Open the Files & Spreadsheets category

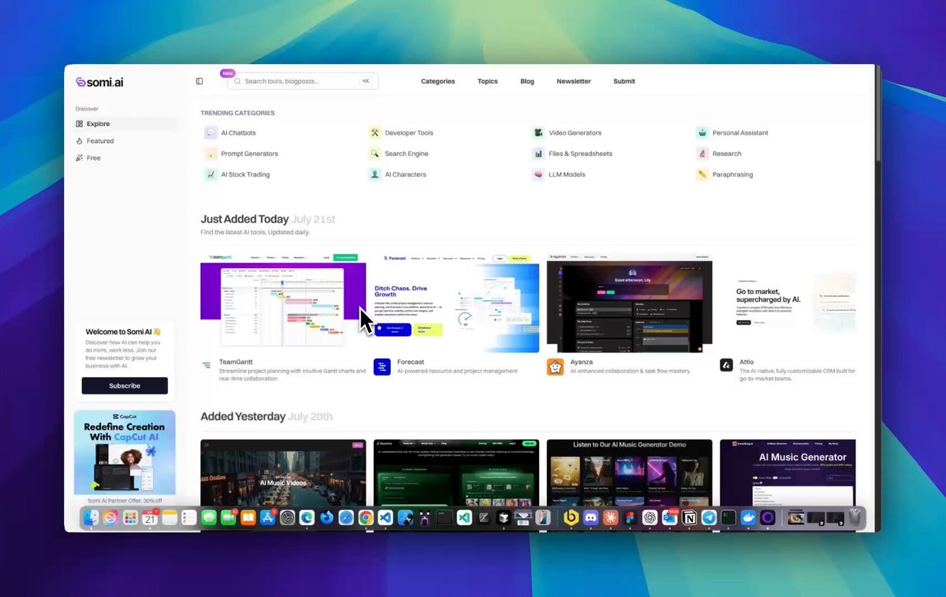pos(572,154)
